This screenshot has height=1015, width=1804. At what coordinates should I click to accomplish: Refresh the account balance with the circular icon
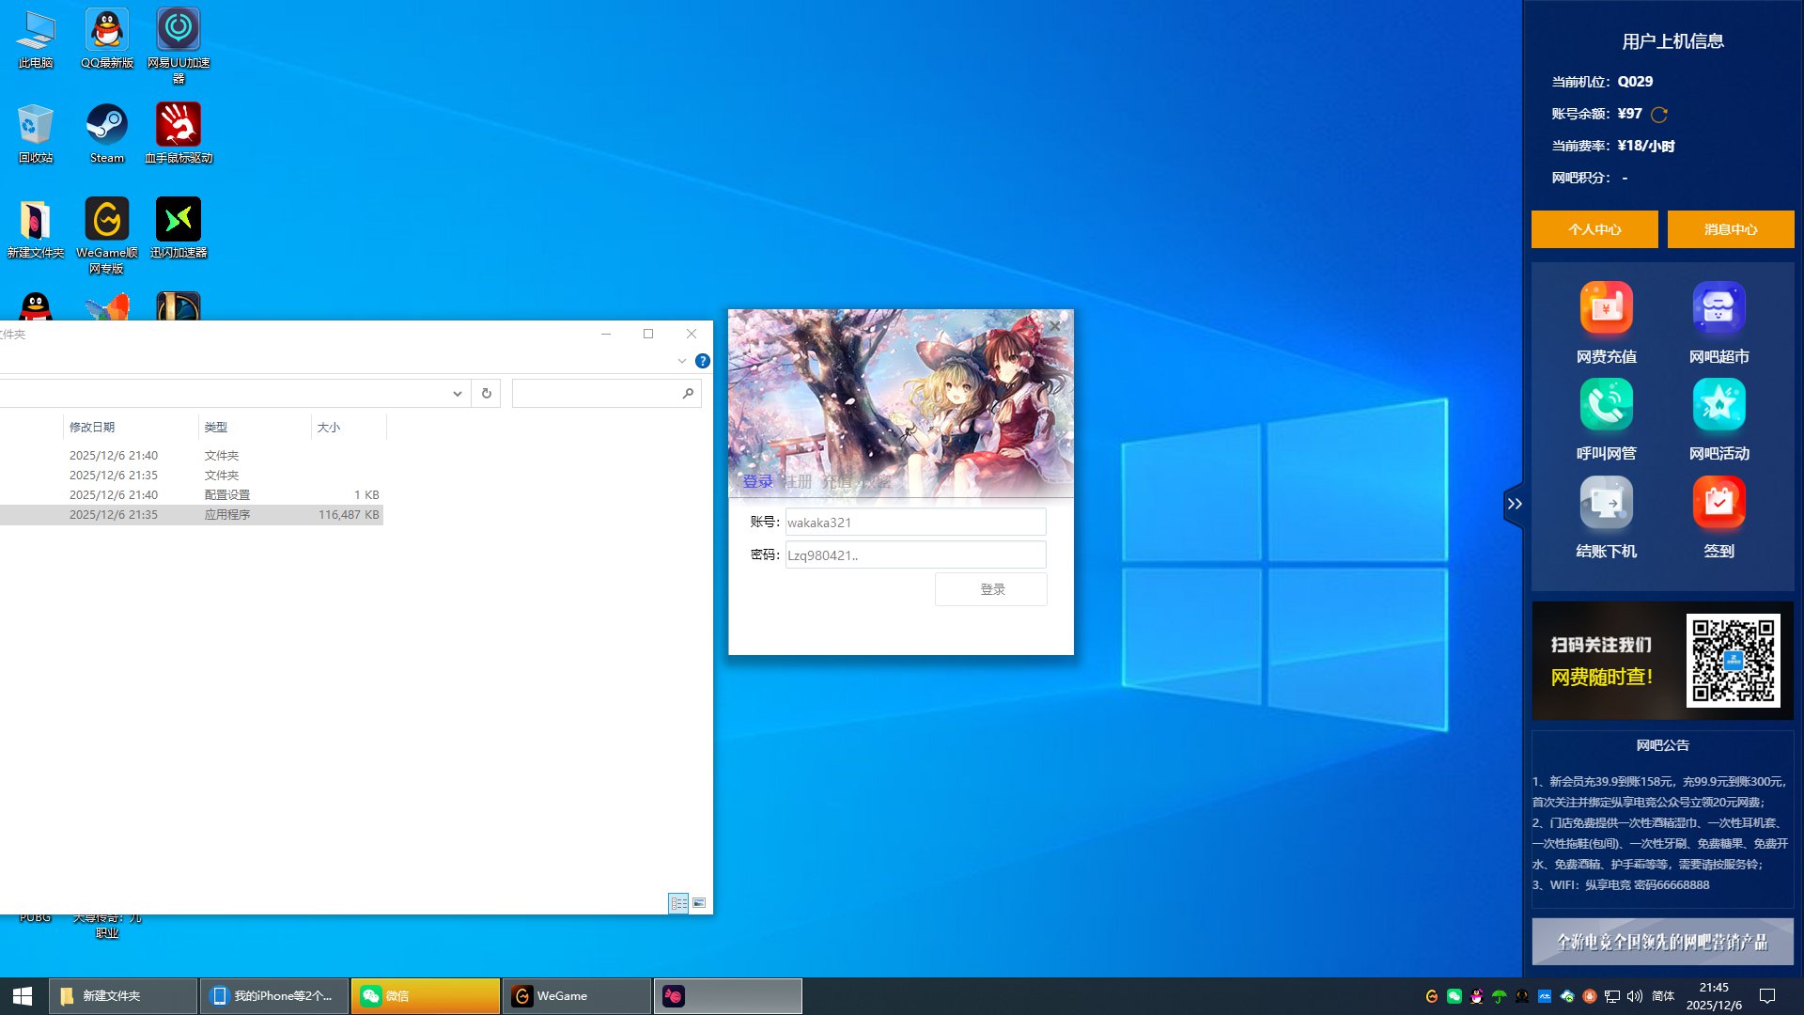click(x=1659, y=115)
